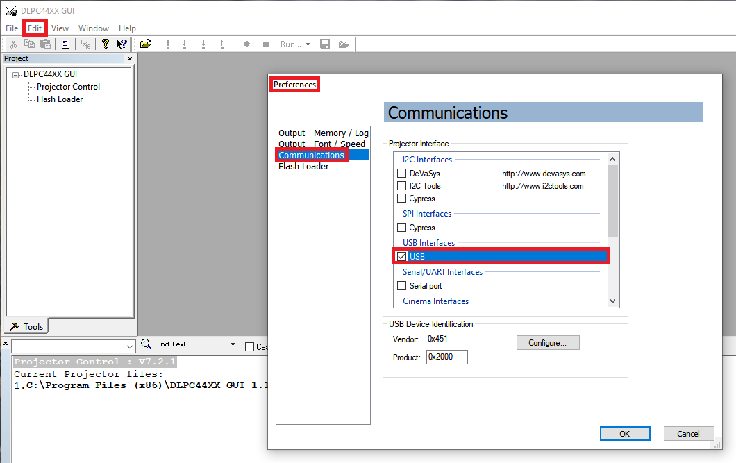Switch to the Tools tab

coord(26,326)
